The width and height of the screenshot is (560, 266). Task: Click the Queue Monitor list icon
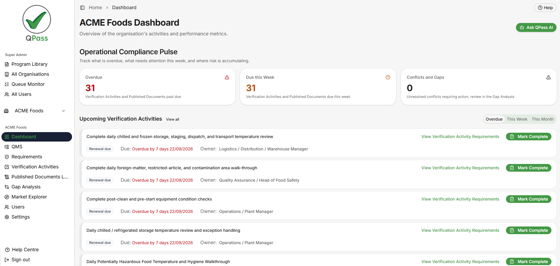click(7, 84)
